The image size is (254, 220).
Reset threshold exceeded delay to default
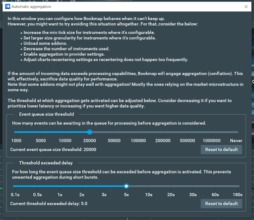tap(221, 204)
